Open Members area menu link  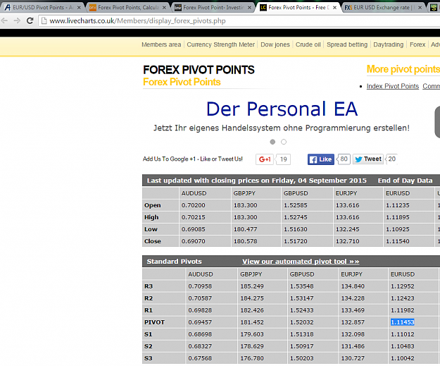click(x=161, y=44)
